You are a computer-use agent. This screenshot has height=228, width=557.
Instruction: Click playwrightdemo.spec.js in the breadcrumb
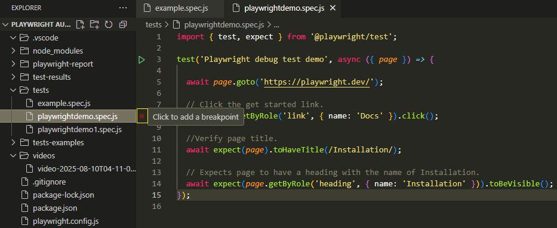tap(224, 25)
